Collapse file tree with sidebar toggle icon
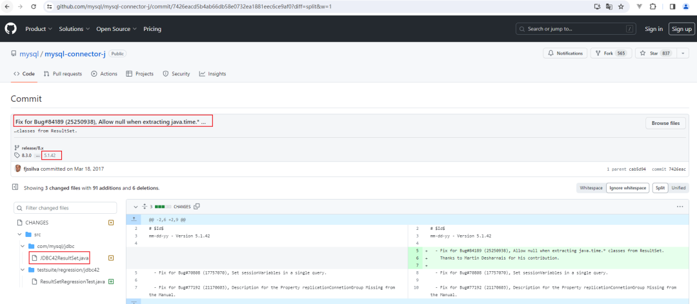The image size is (697, 304). pos(15,187)
